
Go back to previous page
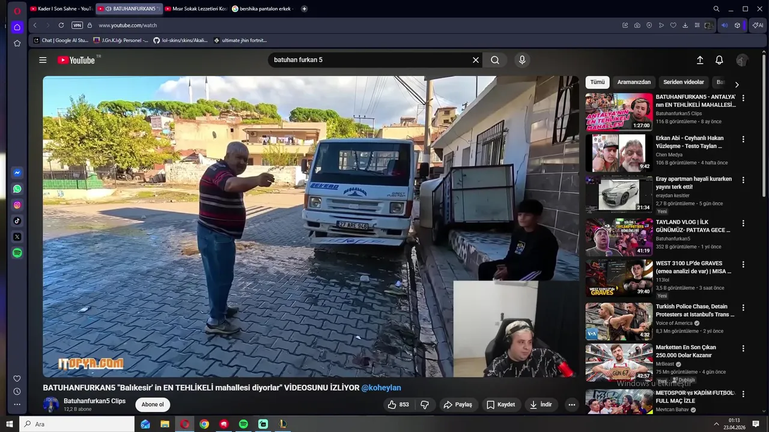coord(35,25)
